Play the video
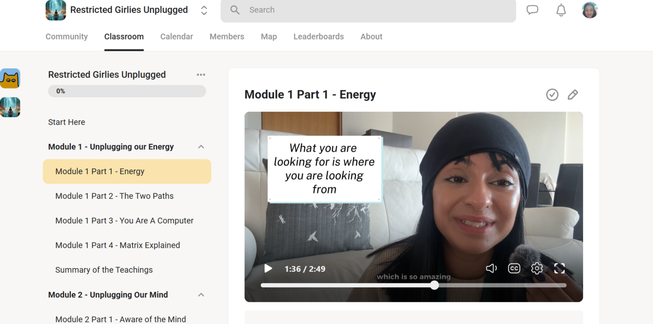653x324 pixels. tap(268, 269)
